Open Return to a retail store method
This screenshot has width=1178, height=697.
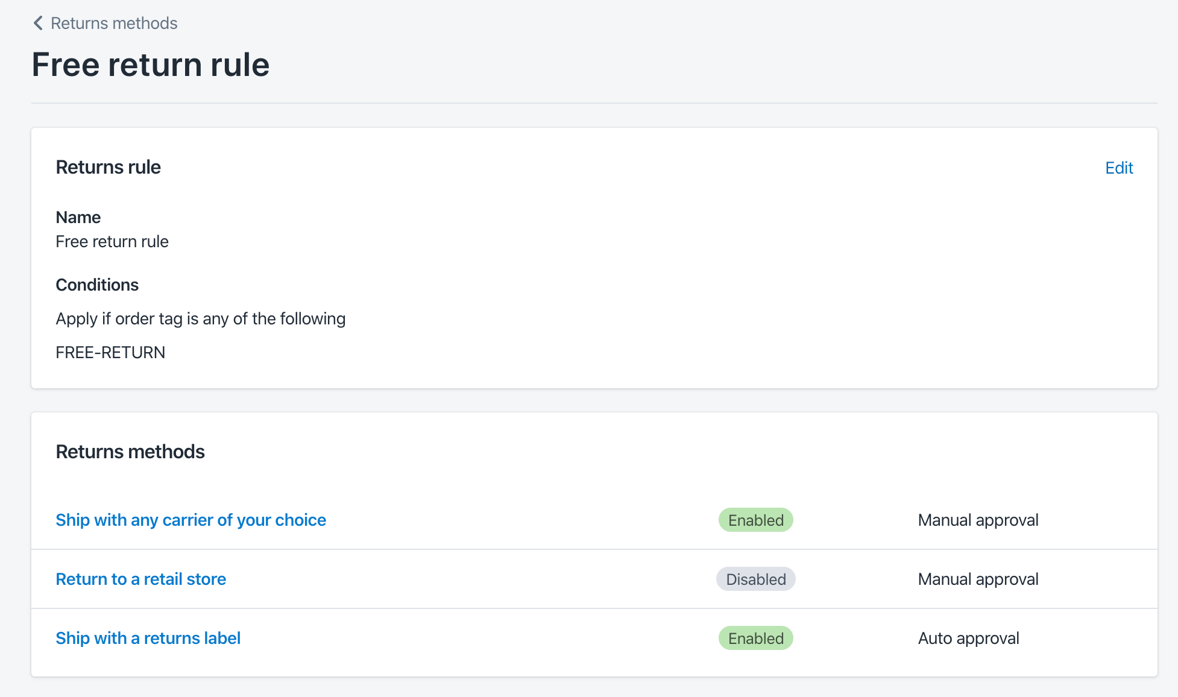coord(140,579)
